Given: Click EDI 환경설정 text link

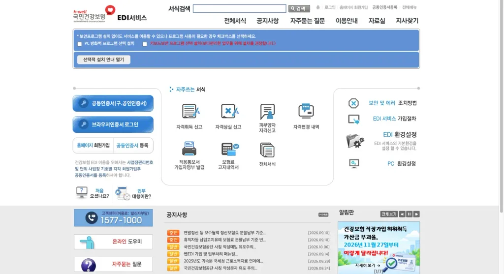Looking at the screenshot, I should tap(400, 135).
